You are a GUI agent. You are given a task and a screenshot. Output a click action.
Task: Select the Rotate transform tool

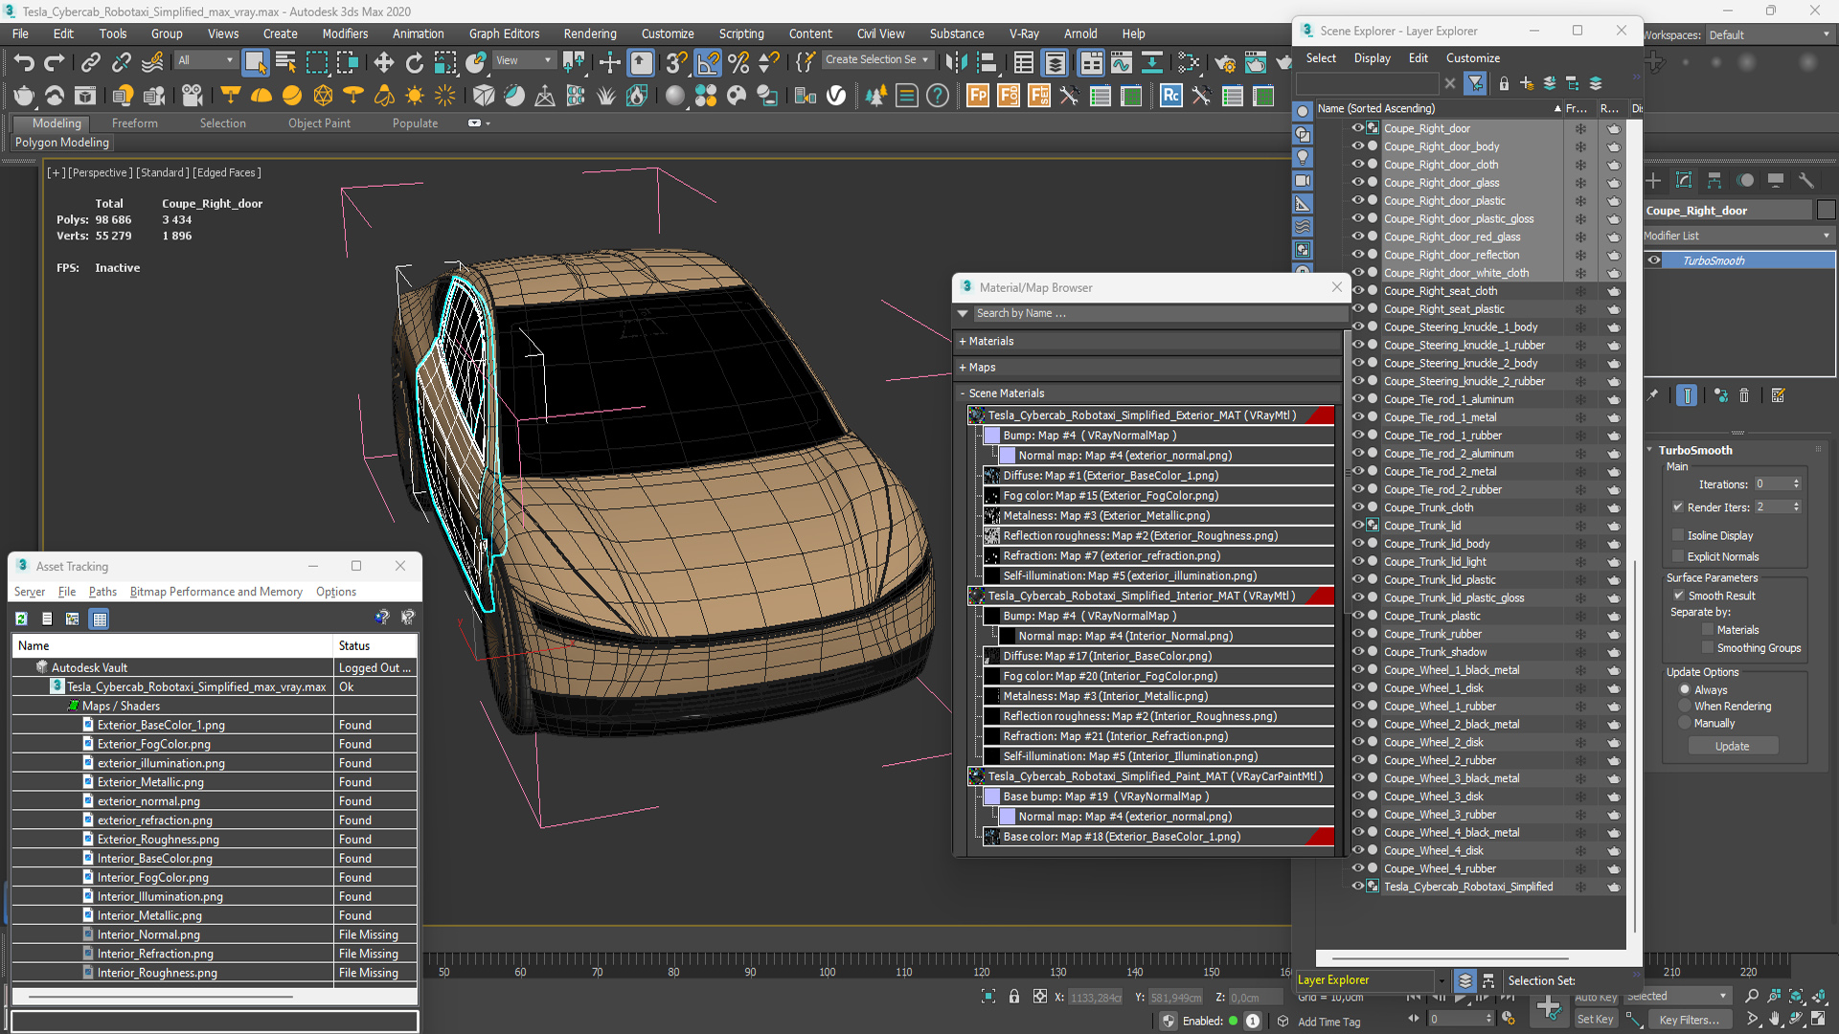(414, 63)
